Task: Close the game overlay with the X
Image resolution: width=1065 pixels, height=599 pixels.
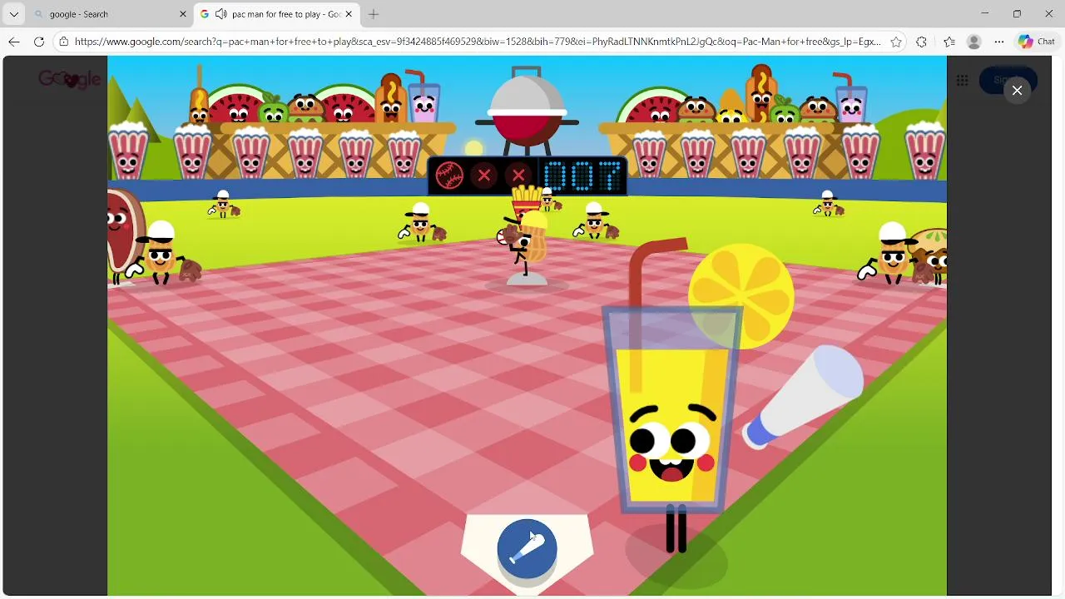Action: pyautogui.click(x=1017, y=90)
